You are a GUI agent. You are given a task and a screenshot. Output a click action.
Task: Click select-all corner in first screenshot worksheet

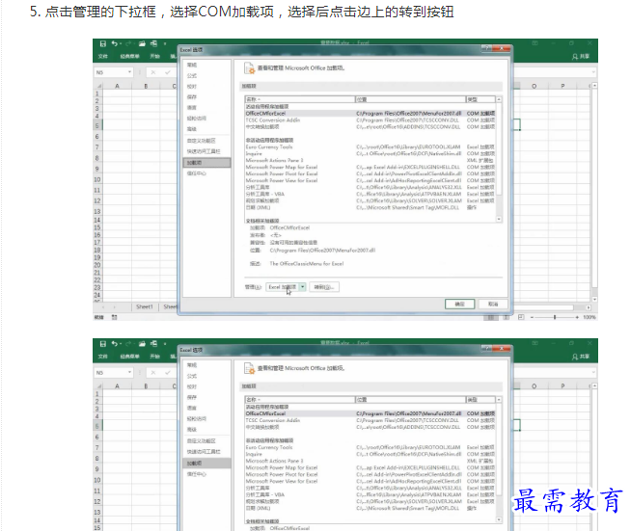[97, 86]
